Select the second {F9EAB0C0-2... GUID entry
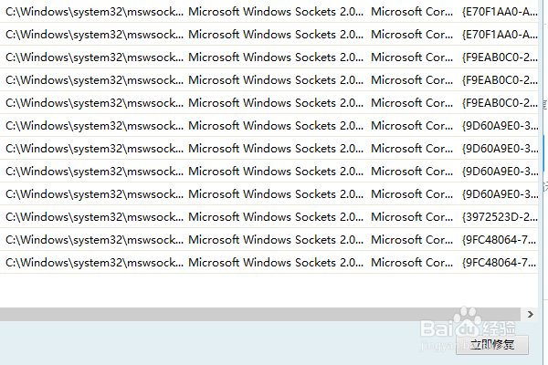The width and height of the screenshot is (548, 365). coord(499,79)
